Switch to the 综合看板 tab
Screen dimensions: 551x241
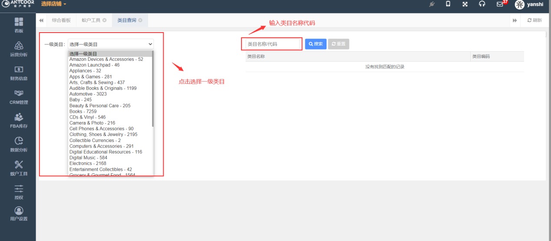pyautogui.click(x=61, y=20)
